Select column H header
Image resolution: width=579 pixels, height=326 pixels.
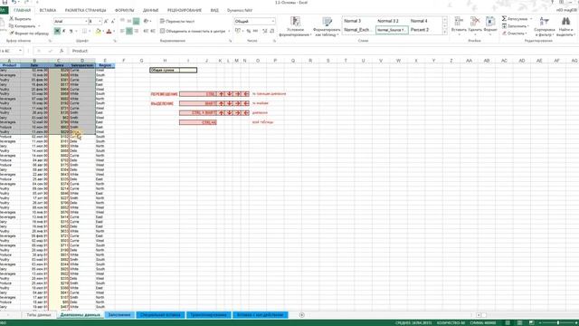165,61
